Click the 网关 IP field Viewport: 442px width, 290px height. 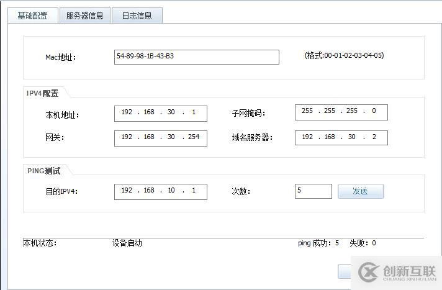[x=161, y=138]
